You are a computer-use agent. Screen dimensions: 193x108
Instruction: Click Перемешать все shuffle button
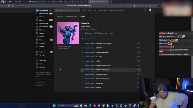coord(89,39)
